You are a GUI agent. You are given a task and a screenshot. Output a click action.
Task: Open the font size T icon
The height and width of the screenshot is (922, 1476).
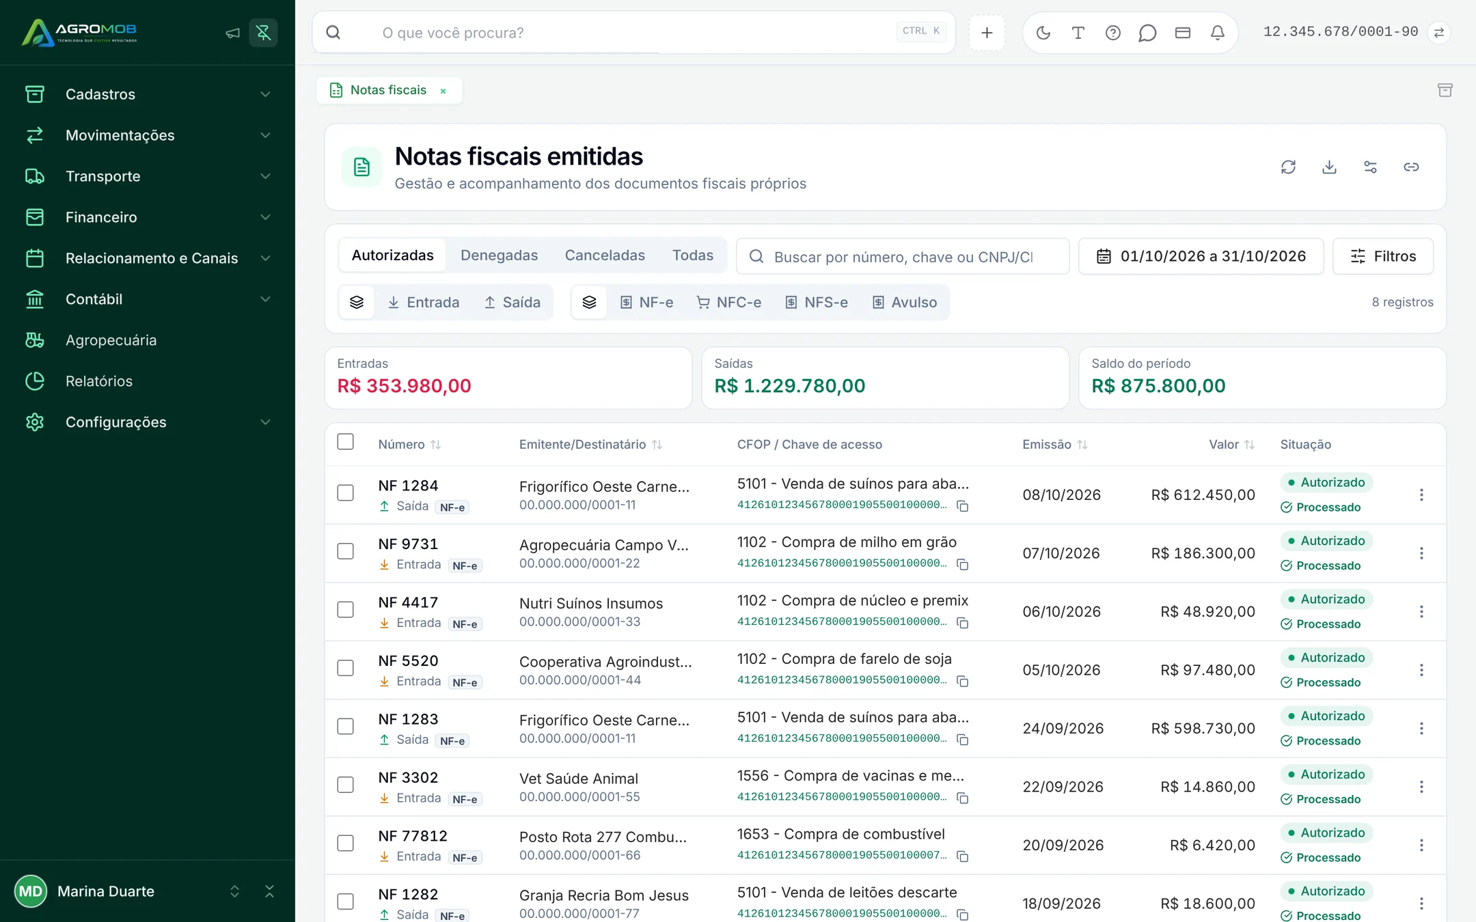tap(1078, 33)
